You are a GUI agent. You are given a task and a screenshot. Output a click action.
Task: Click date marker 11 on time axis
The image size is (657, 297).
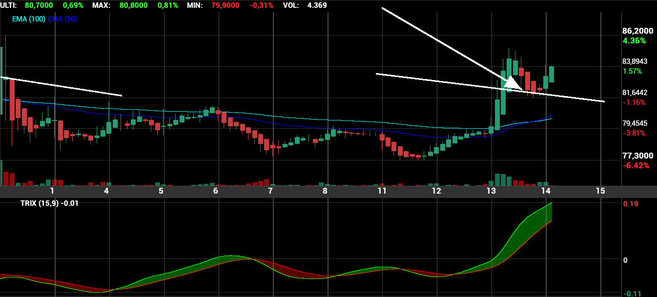382,191
